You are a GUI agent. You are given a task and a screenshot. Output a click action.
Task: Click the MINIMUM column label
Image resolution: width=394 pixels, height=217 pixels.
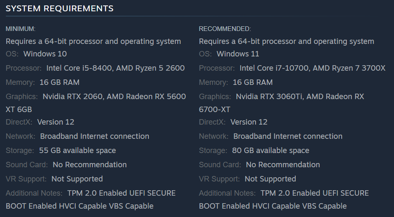click(x=20, y=29)
